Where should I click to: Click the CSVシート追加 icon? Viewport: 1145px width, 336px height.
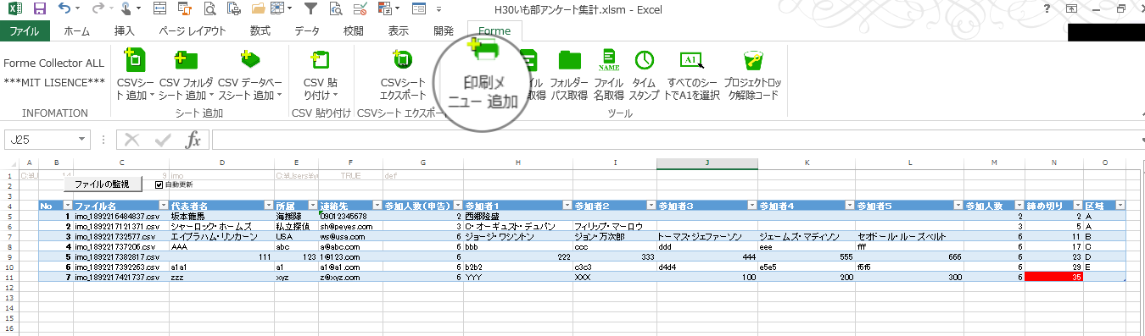(x=134, y=60)
